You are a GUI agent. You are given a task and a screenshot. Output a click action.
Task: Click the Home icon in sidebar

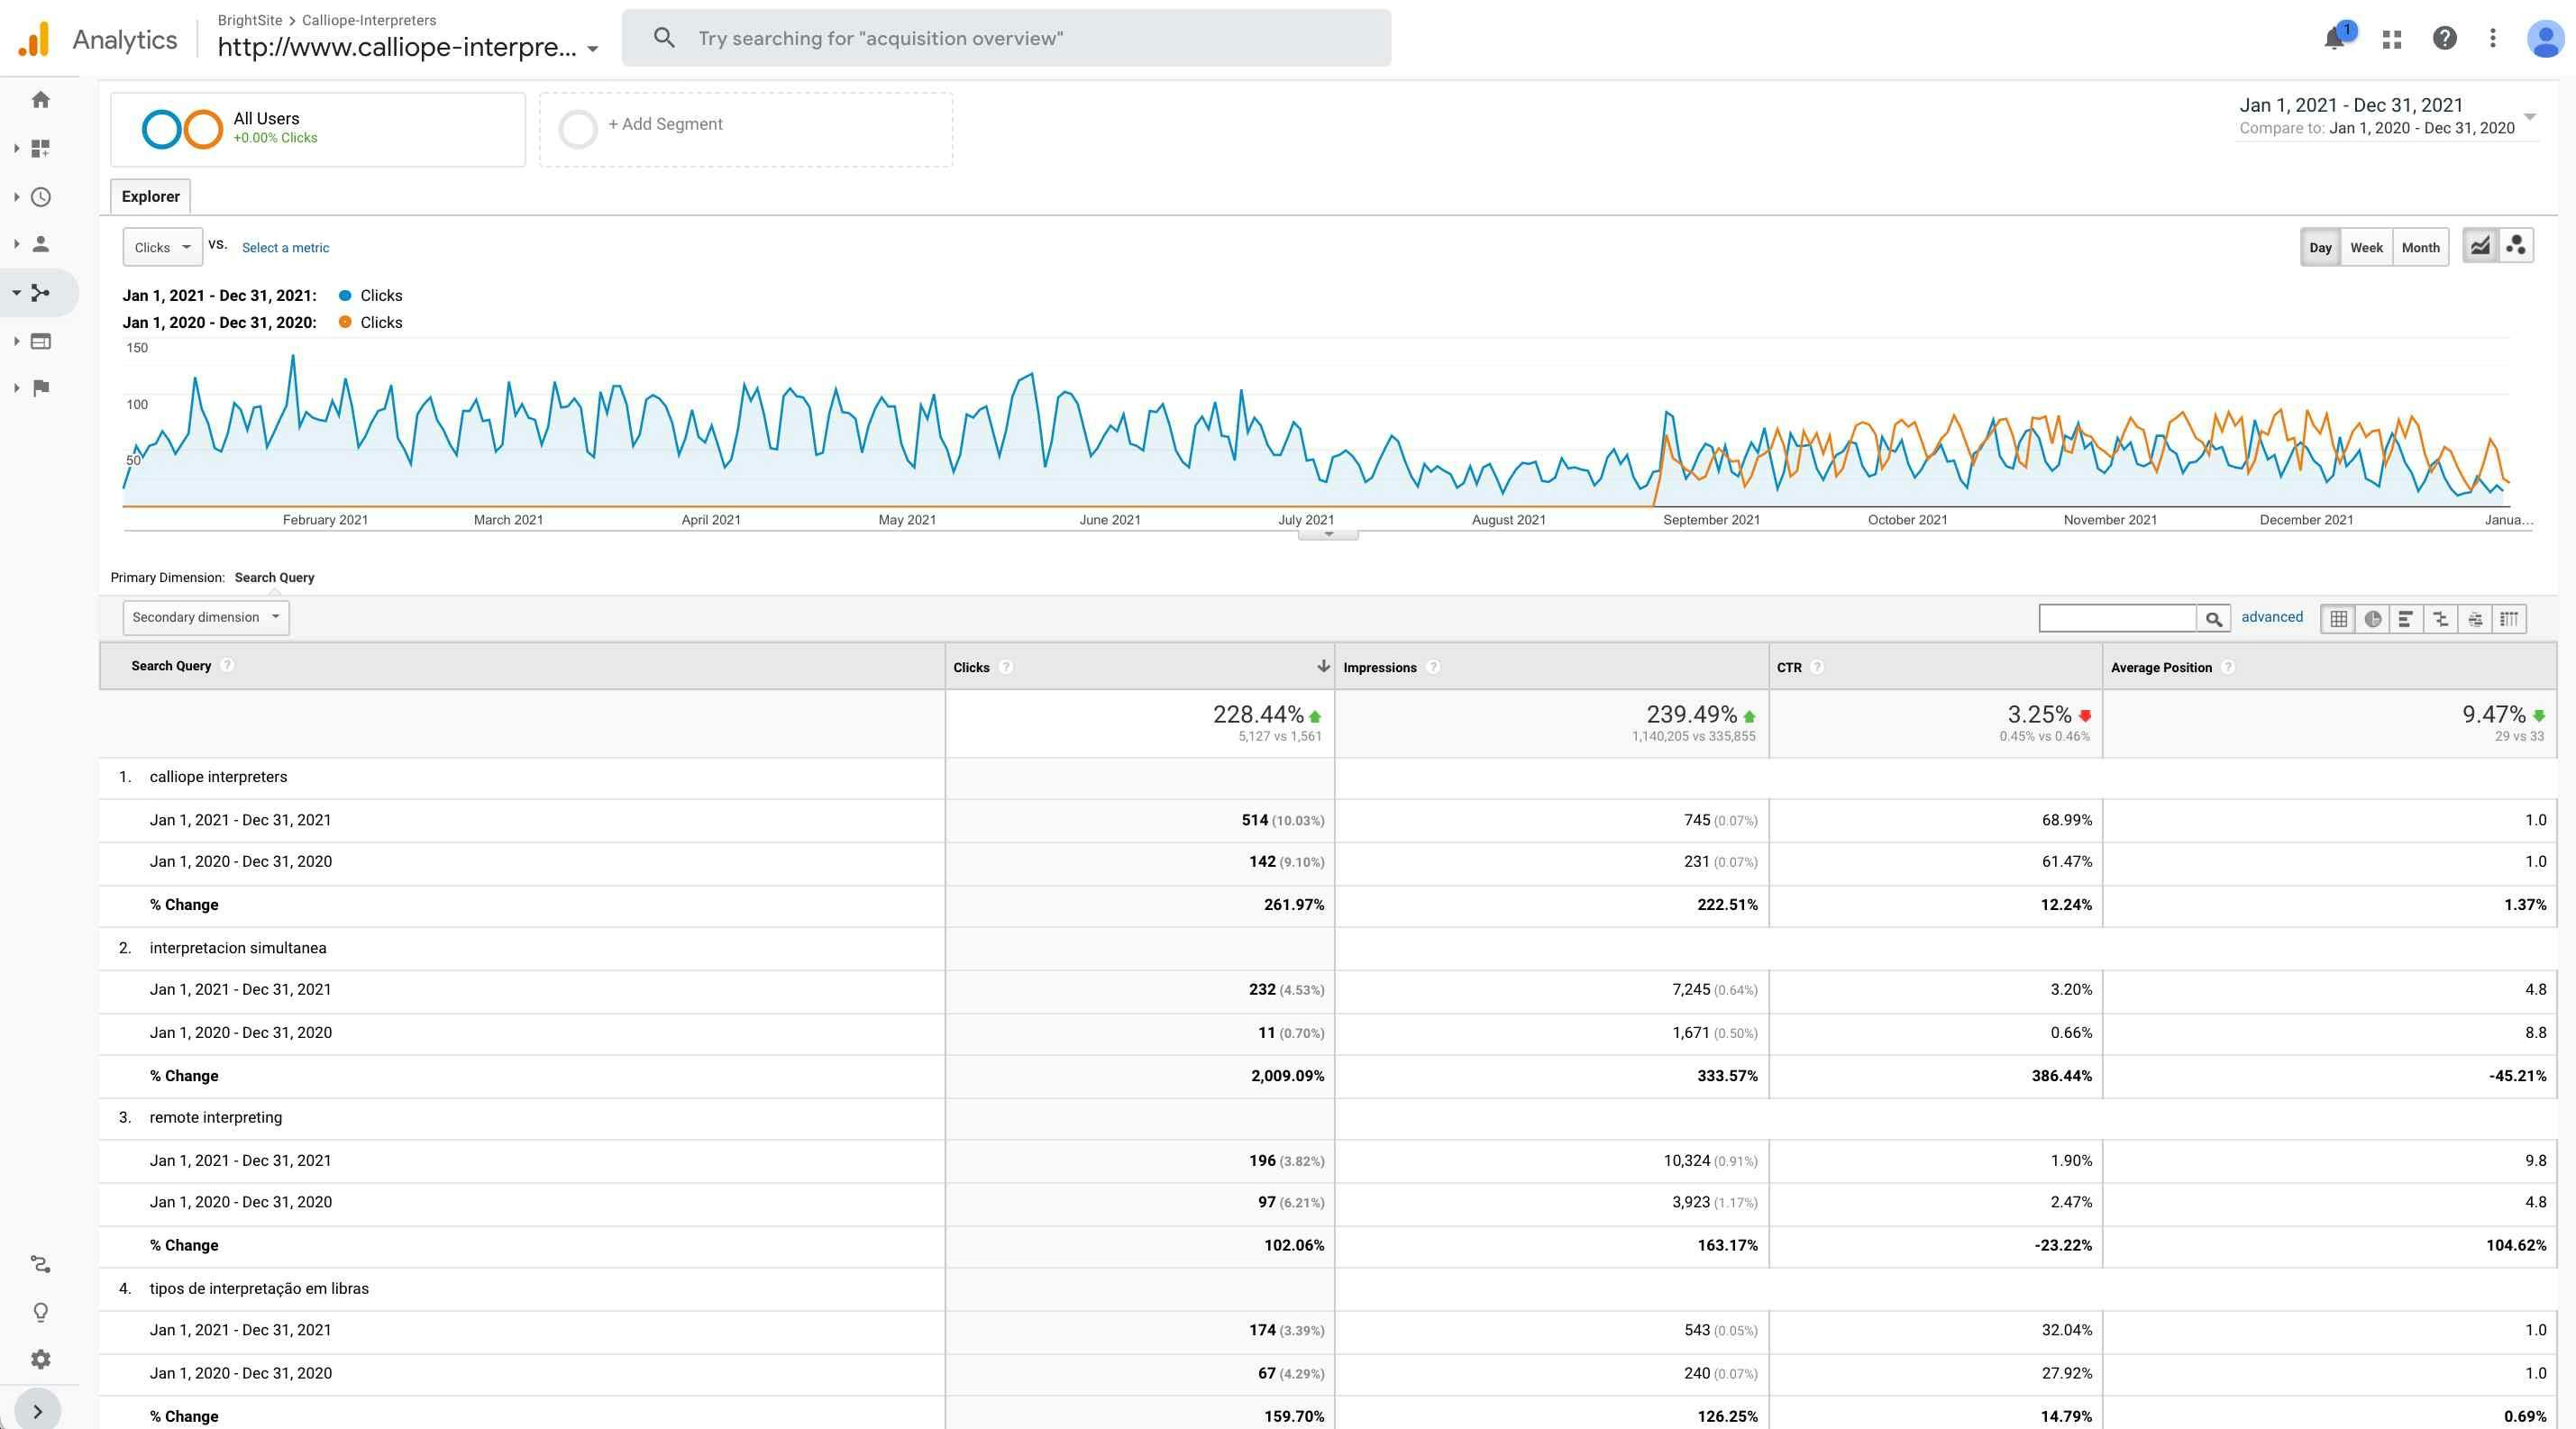pyautogui.click(x=41, y=100)
